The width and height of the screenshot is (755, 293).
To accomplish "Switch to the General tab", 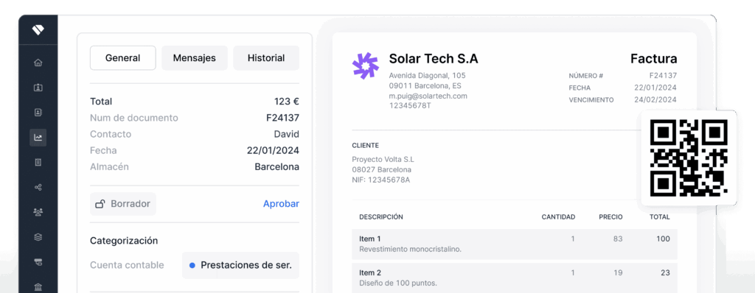I will [123, 58].
